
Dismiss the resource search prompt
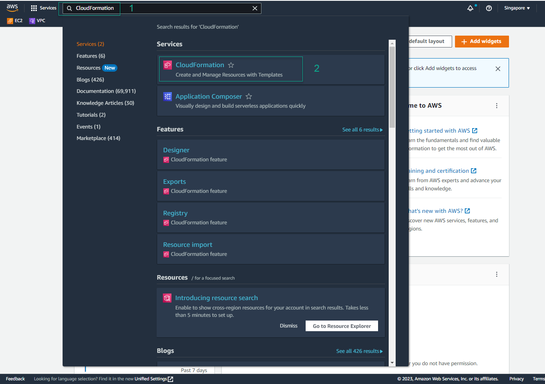tap(288, 326)
